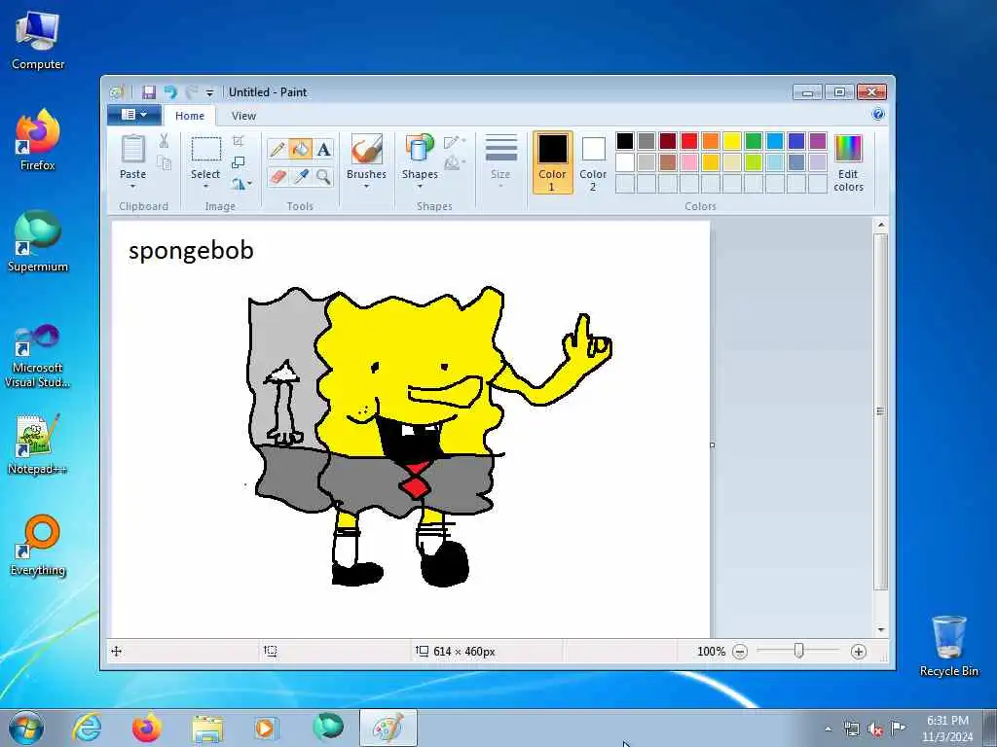This screenshot has height=747, width=997.
Task: Click the Action Center flag tray icon
Action: (898, 729)
